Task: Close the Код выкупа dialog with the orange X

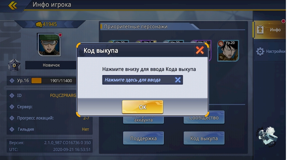Action: [200, 50]
